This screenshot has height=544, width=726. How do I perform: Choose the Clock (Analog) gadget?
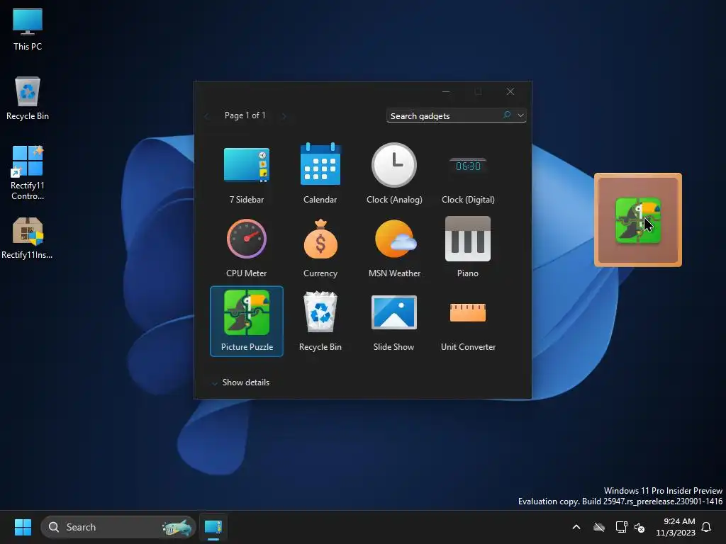pos(394,174)
